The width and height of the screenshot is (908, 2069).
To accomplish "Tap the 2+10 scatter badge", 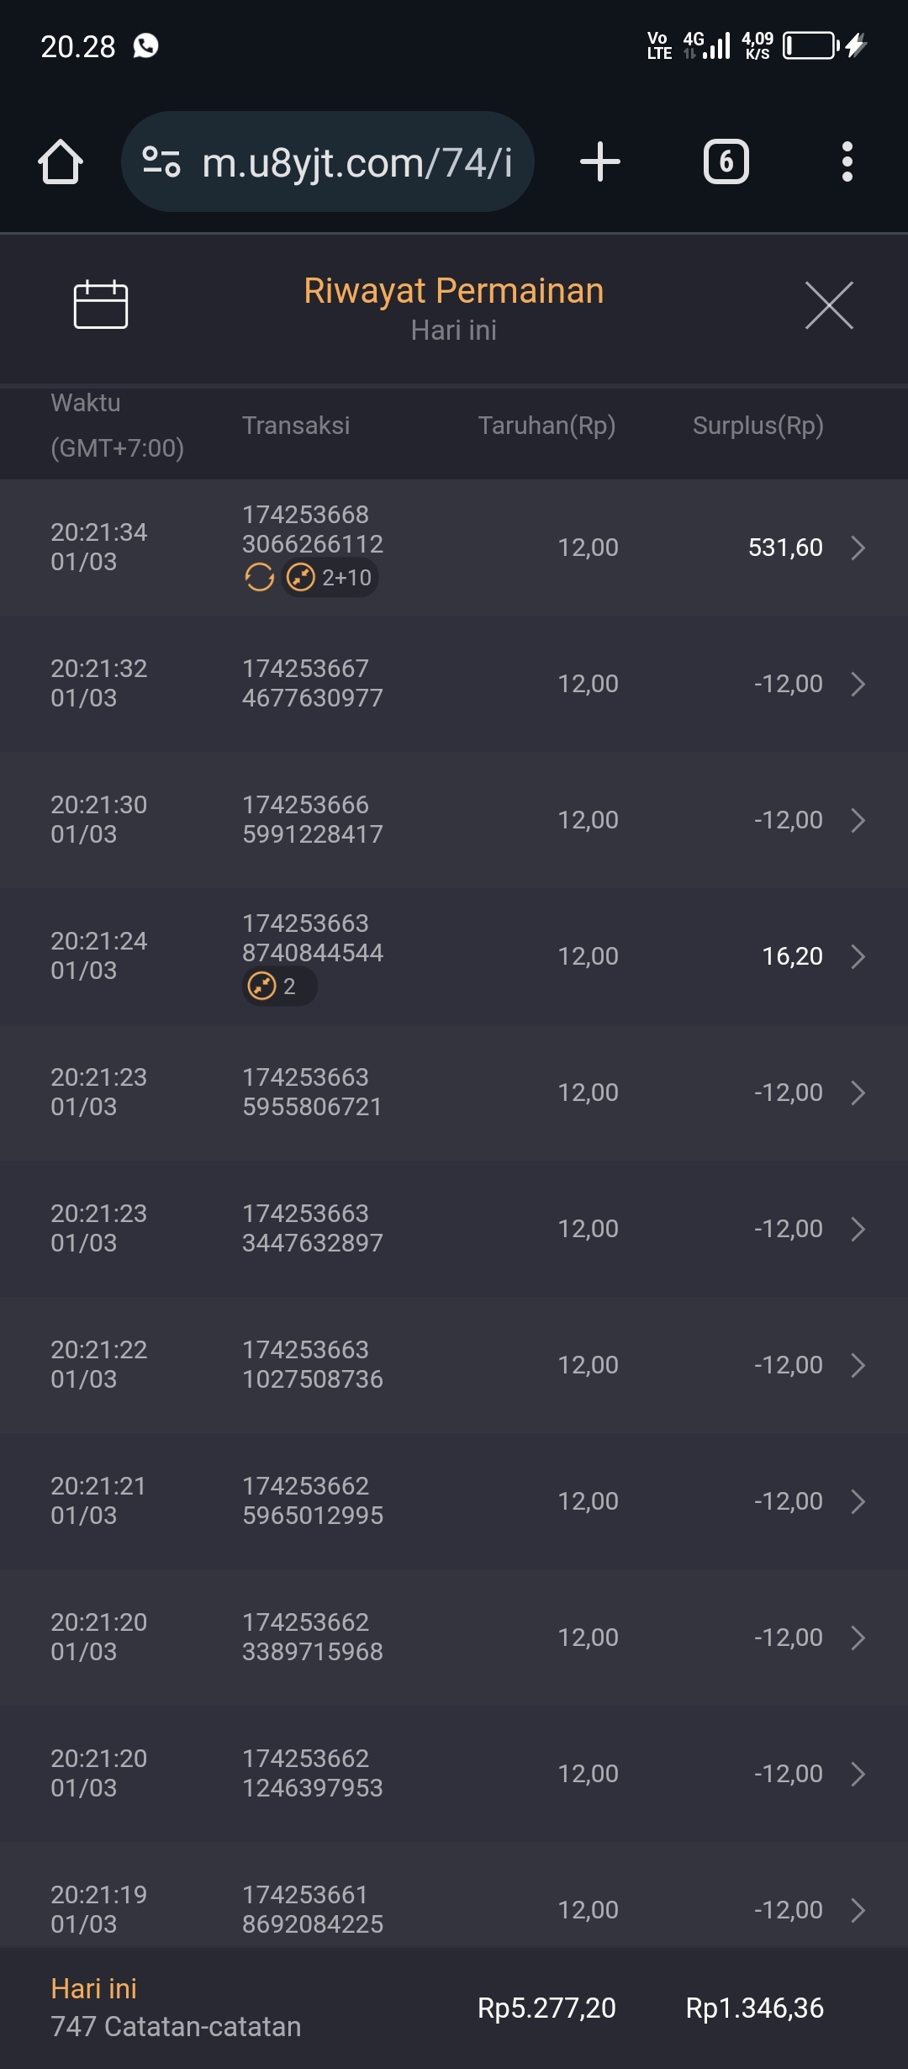I will [x=330, y=578].
